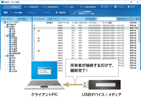Click the prohibited icon on the USB02 row
The height and width of the screenshot is (97, 141).
click(34, 28)
